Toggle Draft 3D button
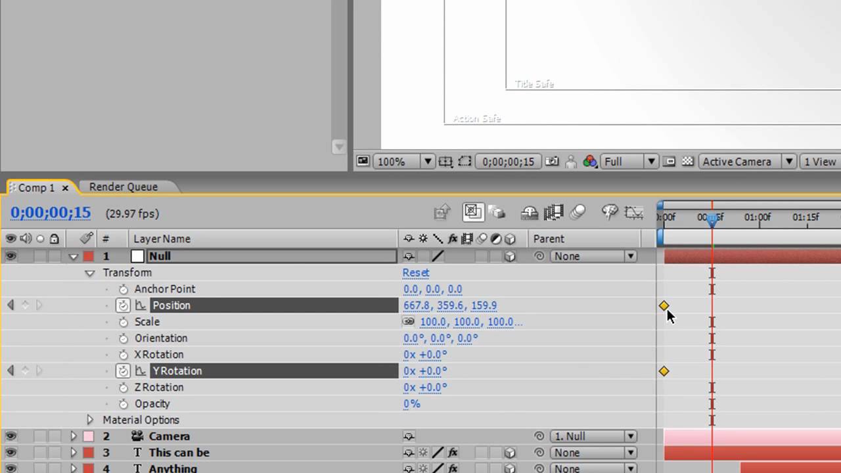Screen dimensions: 841x473 pyautogui.click(x=497, y=212)
